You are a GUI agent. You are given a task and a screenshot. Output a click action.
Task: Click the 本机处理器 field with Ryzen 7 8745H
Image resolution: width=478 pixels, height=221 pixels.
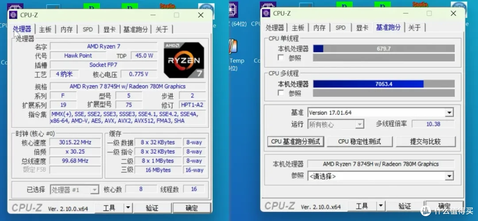(381, 164)
